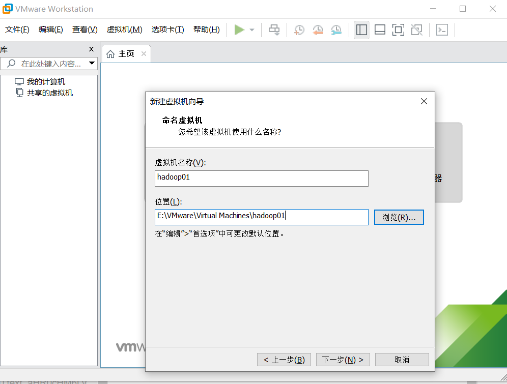
Task: Close the Home tab
Action: [144, 53]
